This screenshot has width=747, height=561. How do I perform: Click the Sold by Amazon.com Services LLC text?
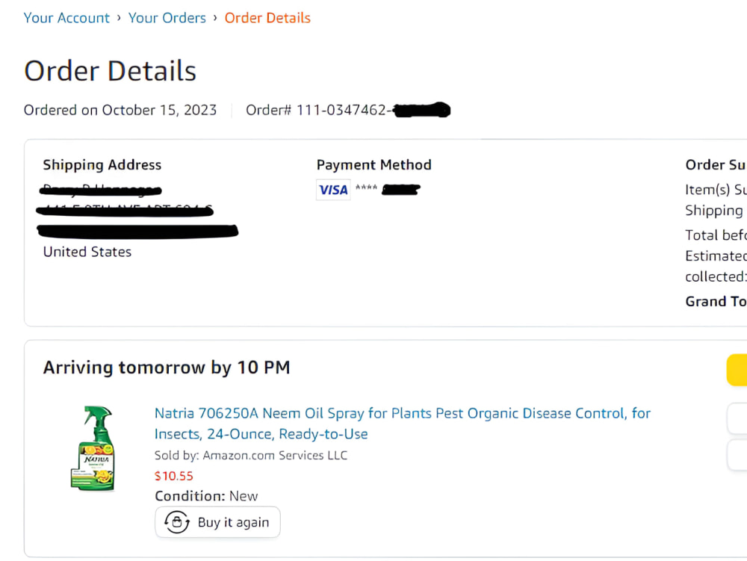[251, 455]
